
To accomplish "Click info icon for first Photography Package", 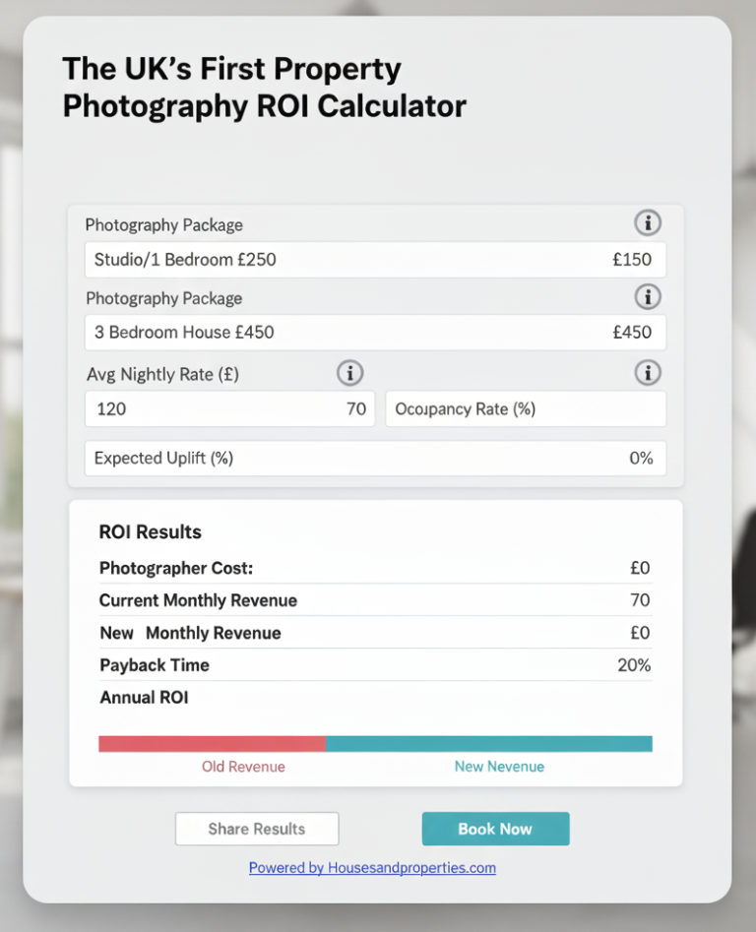I will (647, 223).
